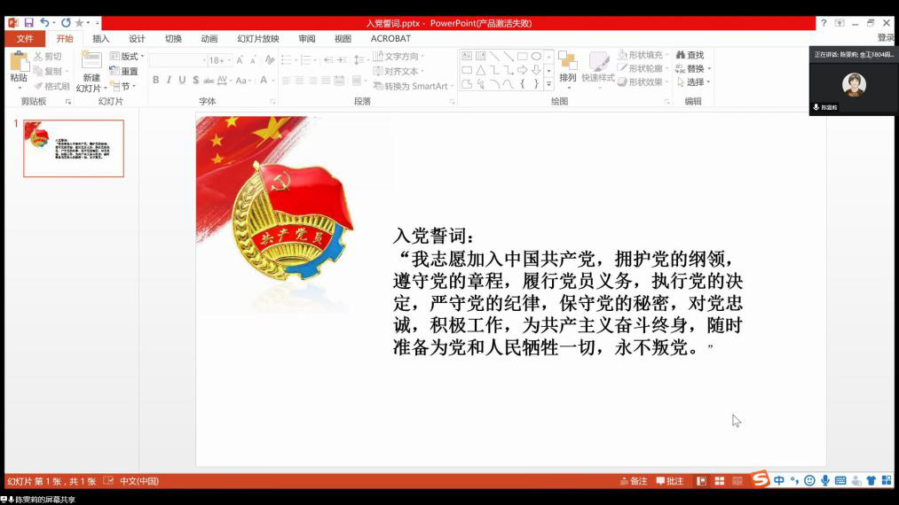Toggle Sogou punctuation mode
The image size is (899, 505).
pyautogui.click(x=794, y=480)
